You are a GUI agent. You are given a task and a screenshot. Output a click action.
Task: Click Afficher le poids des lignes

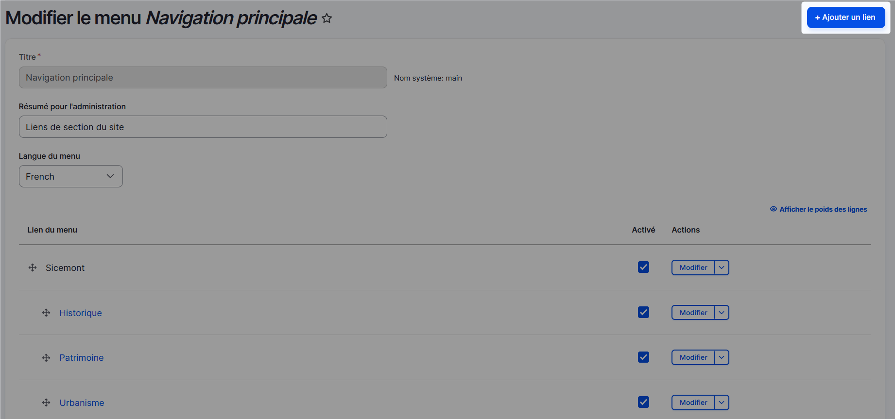(823, 209)
